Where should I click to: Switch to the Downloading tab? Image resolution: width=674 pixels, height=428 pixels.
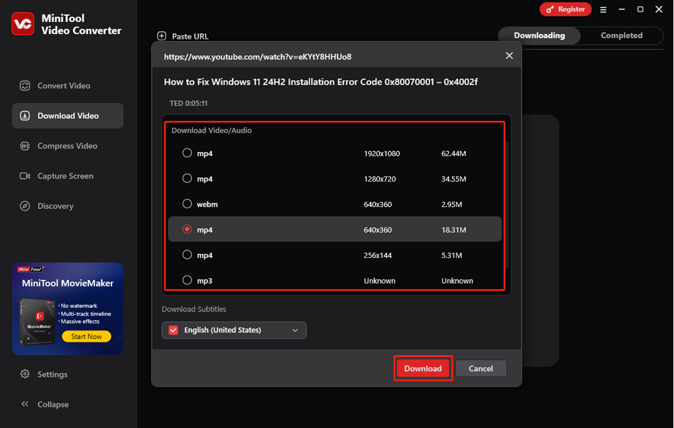pyautogui.click(x=540, y=36)
